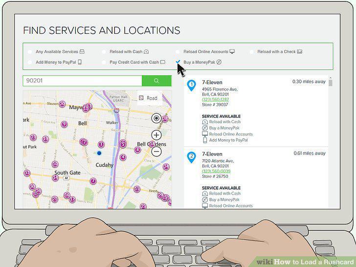Image resolution: width=356 pixels, height=267 pixels.
Task: Click map marker 15 on the map
Action: (x=137, y=189)
